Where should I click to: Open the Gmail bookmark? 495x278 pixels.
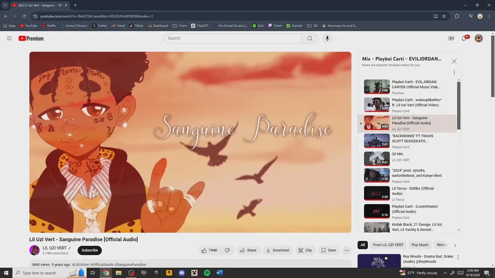pos(118,26)
